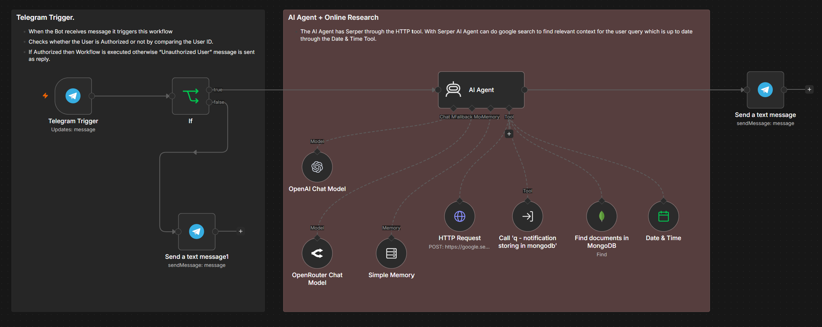The height and width of the screenshot is (327, 822).
Task: Open the AI Agent node
Action: click(481, 90)
